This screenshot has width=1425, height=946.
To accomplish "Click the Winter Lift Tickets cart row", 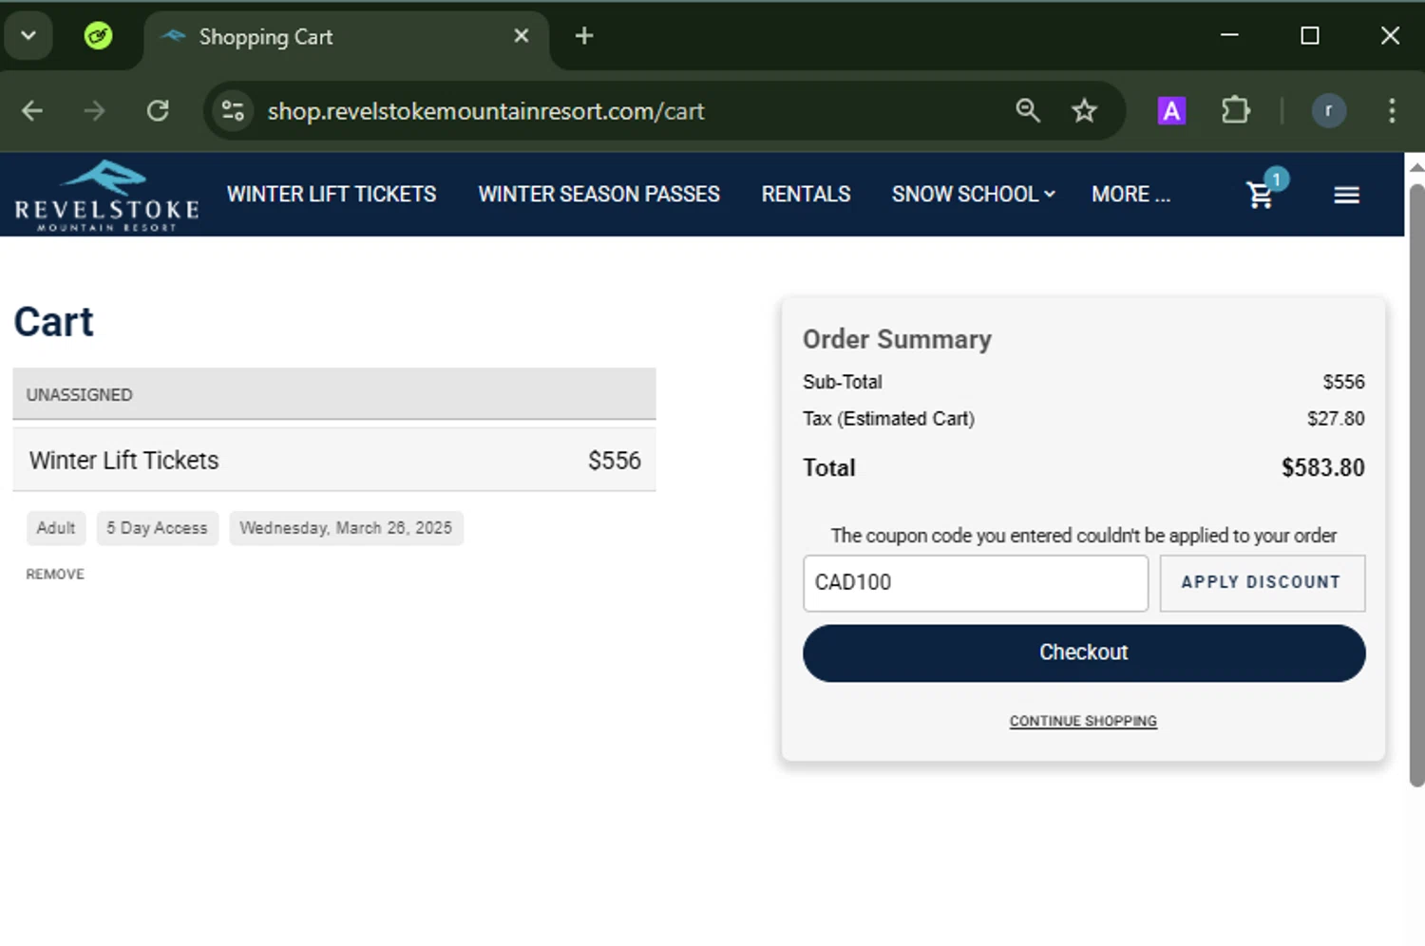I will 334,460.
